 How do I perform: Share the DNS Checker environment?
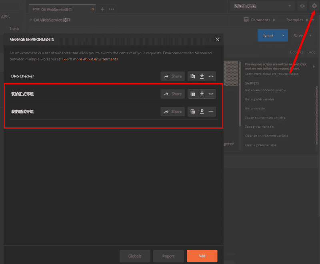coord(172,76)
